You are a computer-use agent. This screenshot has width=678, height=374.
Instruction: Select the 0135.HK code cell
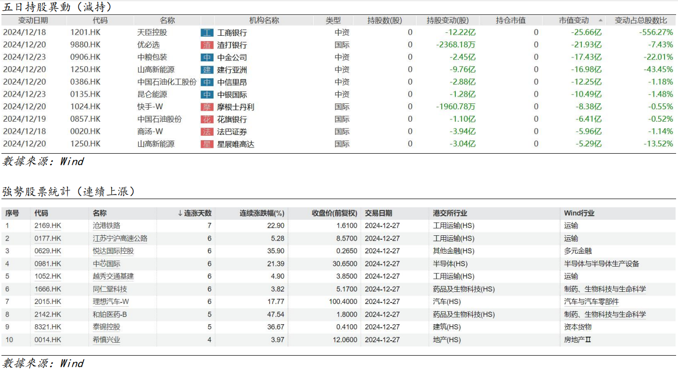[86, 94]
